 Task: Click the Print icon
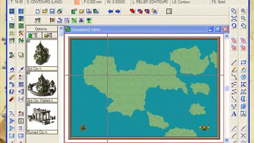pos(59,12)
